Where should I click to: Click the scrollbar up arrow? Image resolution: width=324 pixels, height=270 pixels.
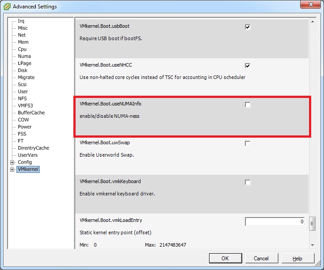[x=313, y=22]
